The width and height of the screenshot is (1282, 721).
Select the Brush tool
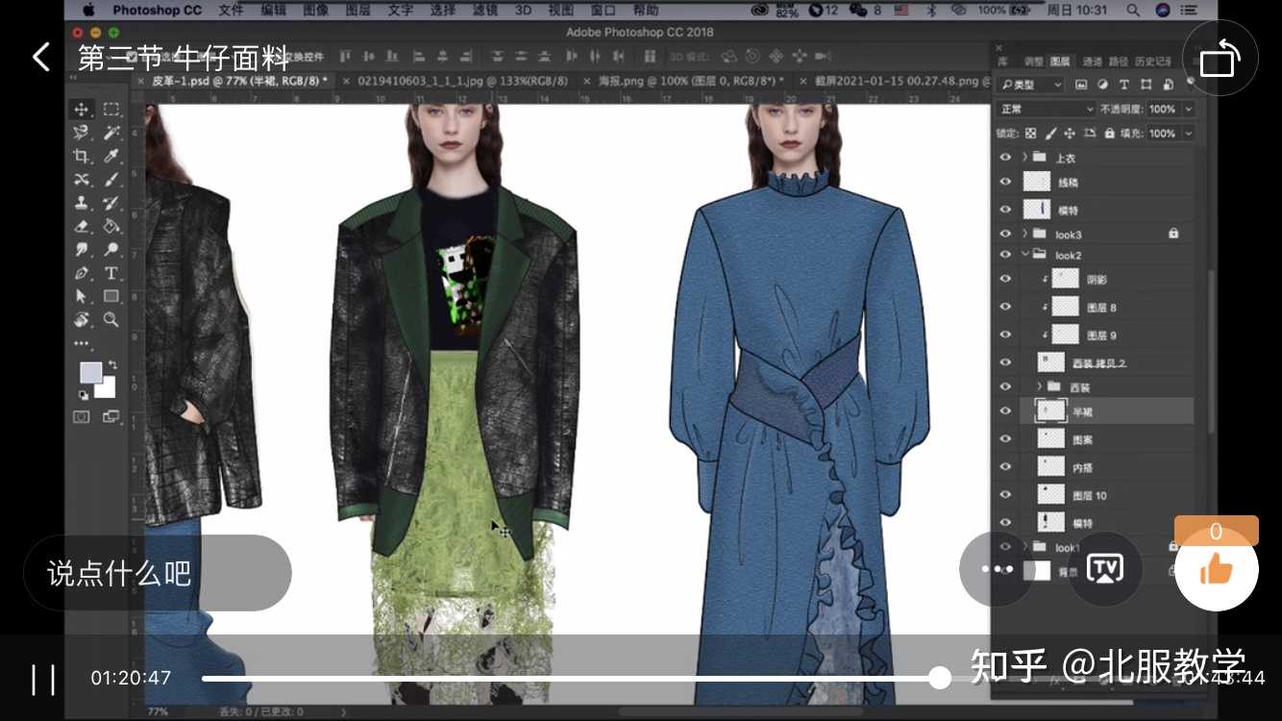point(111,180)
